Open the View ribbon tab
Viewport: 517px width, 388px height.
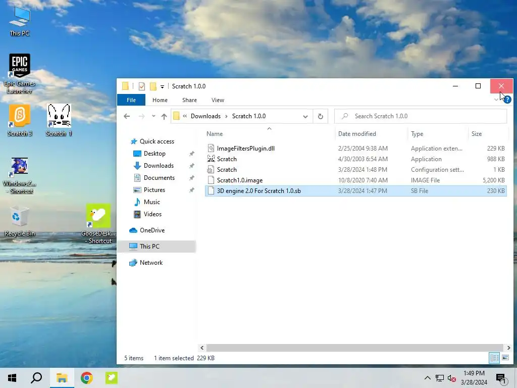coord(218,100)
